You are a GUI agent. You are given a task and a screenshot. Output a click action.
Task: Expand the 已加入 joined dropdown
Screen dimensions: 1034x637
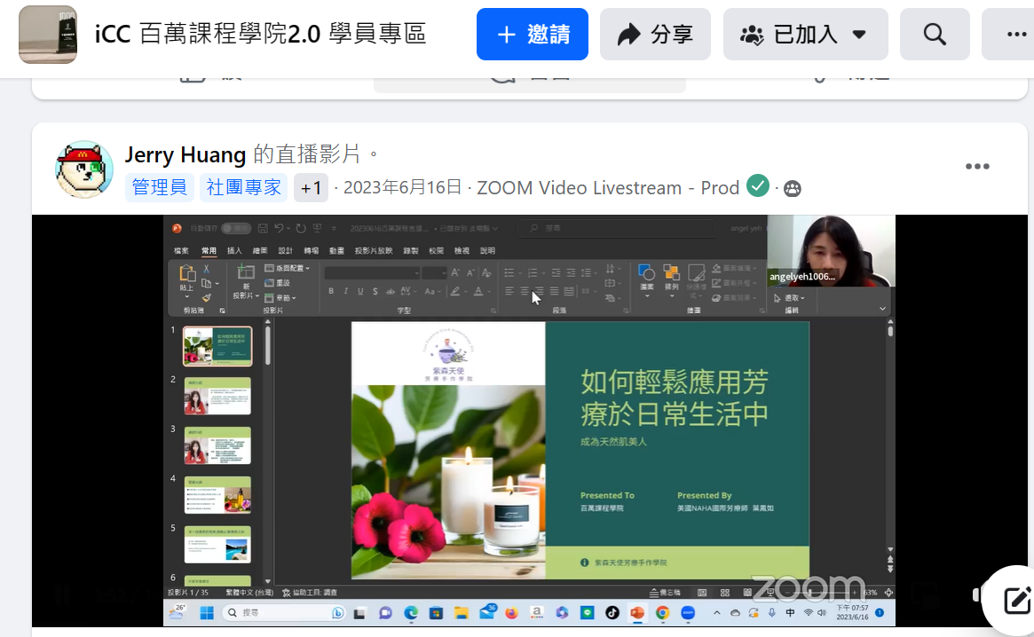click(x=805, y=35)
